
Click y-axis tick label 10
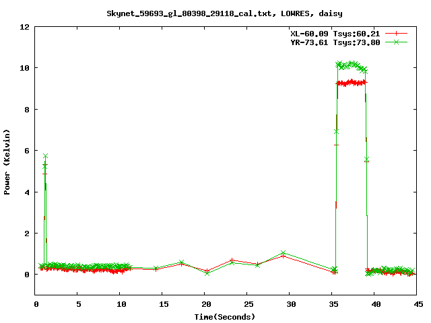click(24, 68)
